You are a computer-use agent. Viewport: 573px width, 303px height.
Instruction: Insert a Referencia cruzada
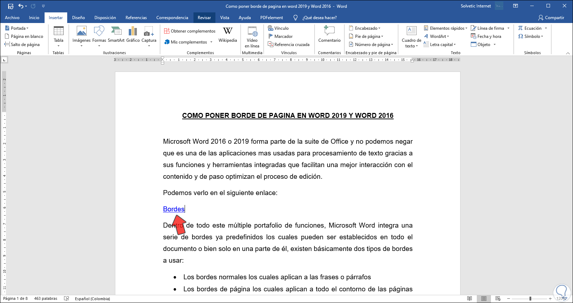point(289,45)
